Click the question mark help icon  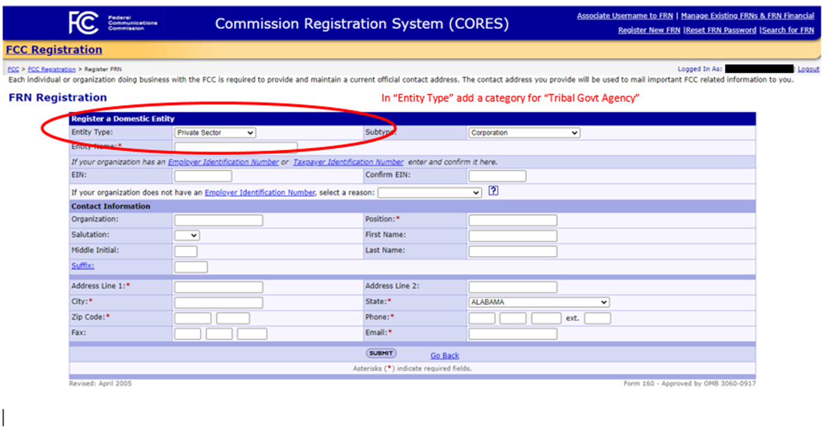pos(493,192)
